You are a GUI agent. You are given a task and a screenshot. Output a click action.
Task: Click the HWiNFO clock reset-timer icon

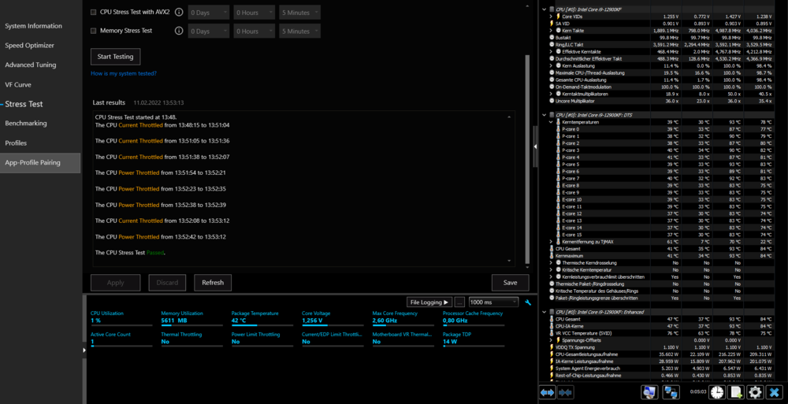[x=716, y=392]
